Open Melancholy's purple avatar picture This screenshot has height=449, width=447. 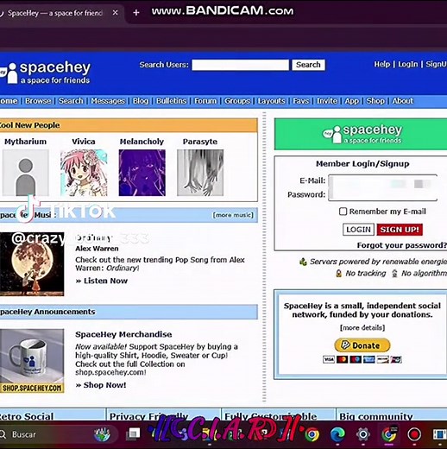point(142,173)
